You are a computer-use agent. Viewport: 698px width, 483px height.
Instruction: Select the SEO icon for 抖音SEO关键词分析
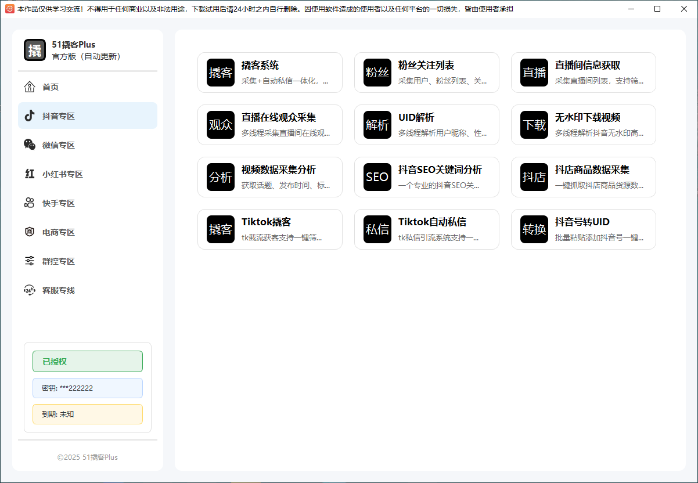tap(377, 177)
